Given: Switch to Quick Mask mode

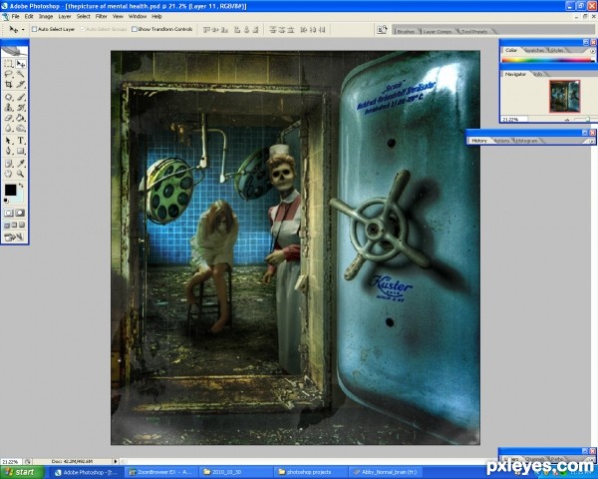Looking at the screenshot, I should tap(20, 213).
